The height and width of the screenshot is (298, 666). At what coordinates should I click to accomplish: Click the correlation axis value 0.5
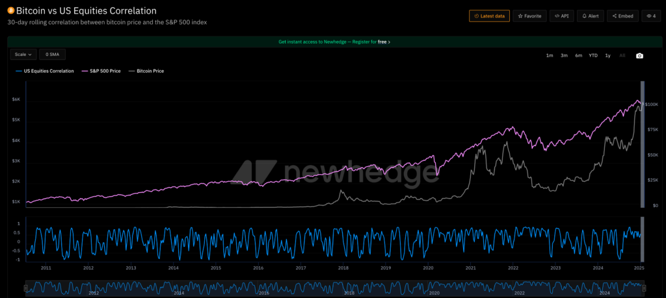click(18, 232)
